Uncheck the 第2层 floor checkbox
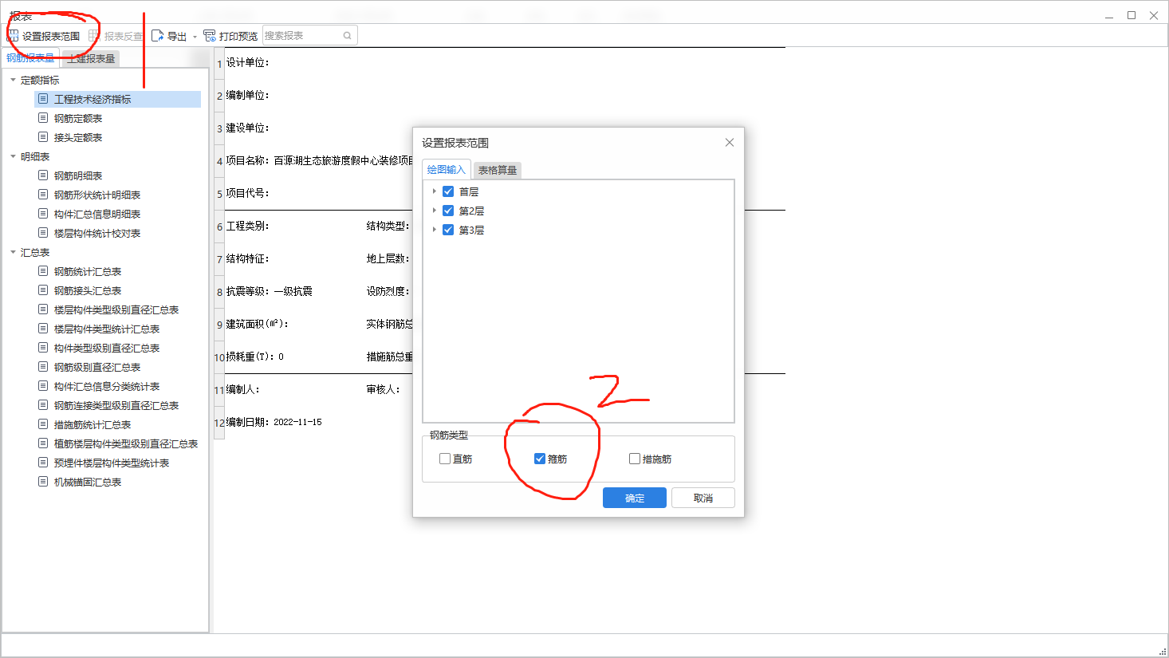Image resolution: width=1169 pixels, height=658 pixels. point(448,211)
